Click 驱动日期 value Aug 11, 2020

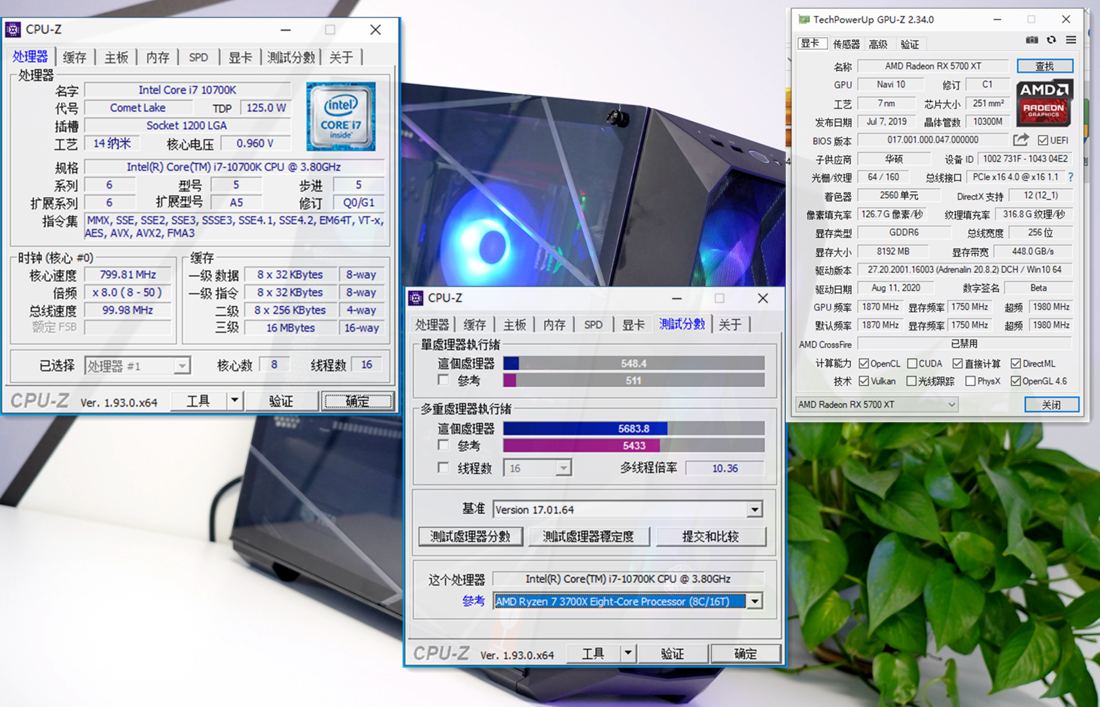point(896,288)
